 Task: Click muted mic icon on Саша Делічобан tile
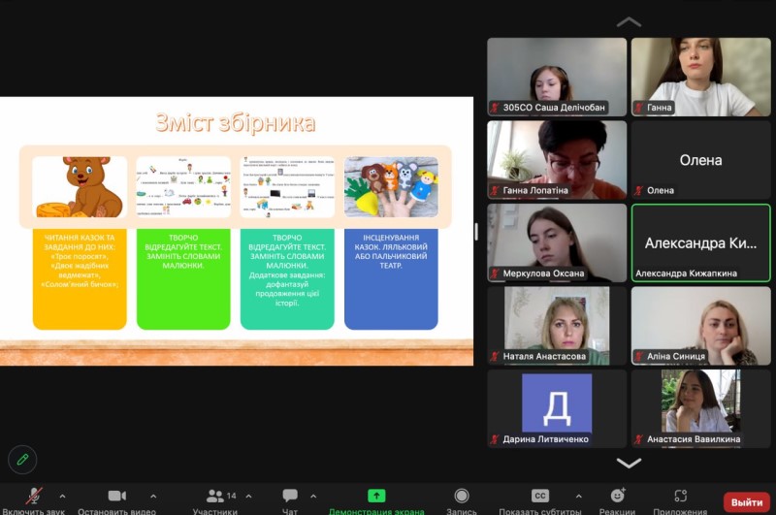pos(495,108)
